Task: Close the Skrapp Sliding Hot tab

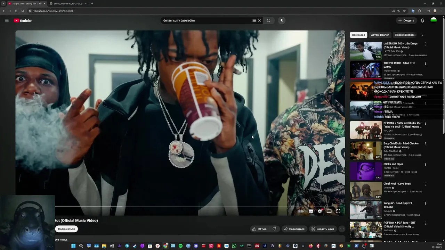Action: [44, 3]
